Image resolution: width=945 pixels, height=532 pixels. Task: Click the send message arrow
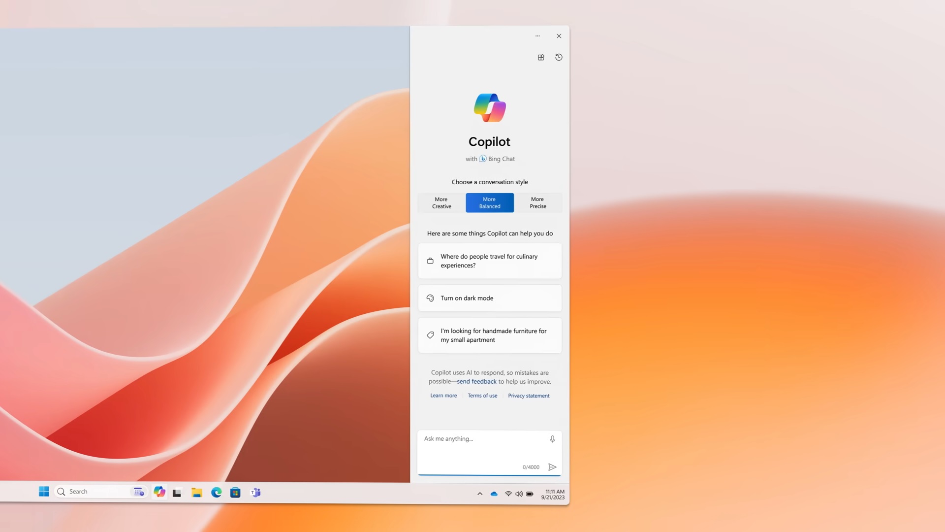552,467
